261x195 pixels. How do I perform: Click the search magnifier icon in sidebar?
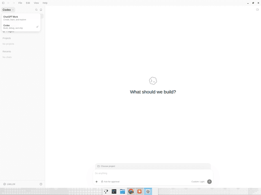pyautogui.click(x=36, y=10)
